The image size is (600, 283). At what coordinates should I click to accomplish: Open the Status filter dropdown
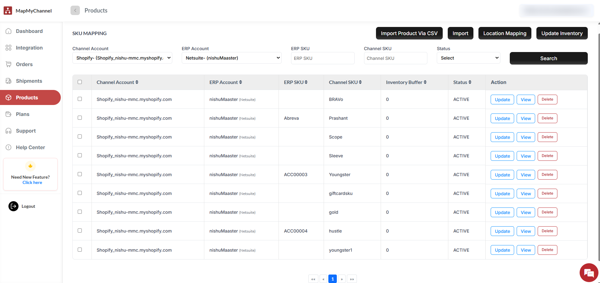point(468,58)
